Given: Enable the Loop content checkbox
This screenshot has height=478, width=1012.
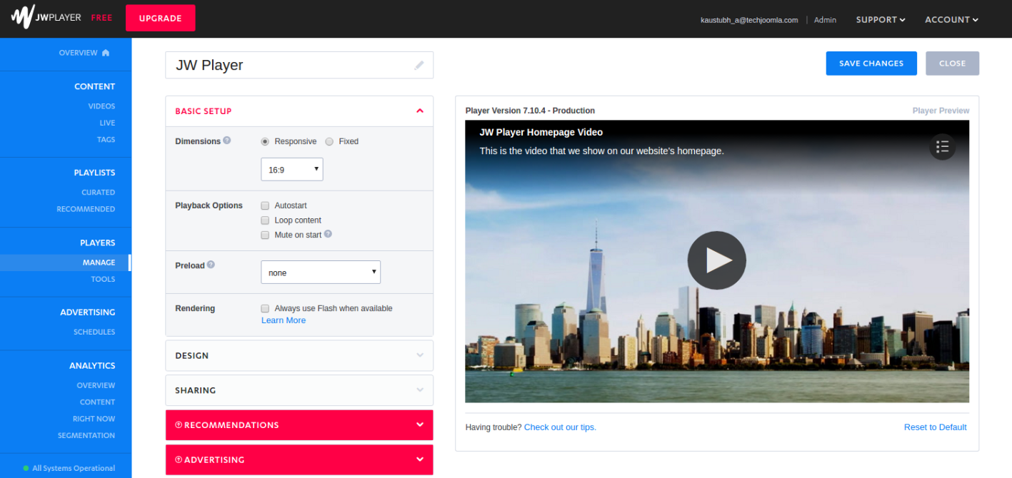Looking at the screenshot, I should coord(265,220).
